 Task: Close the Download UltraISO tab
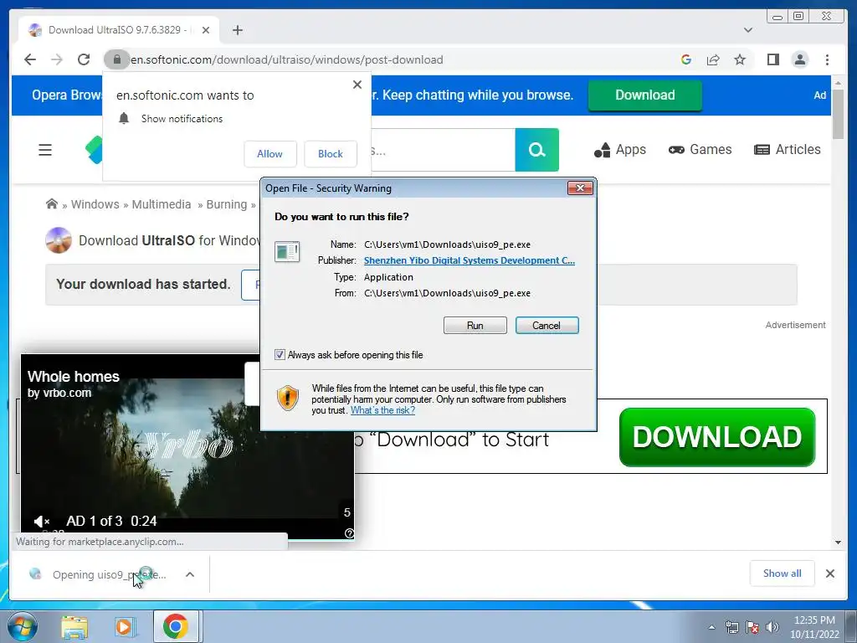coord(206,30)
